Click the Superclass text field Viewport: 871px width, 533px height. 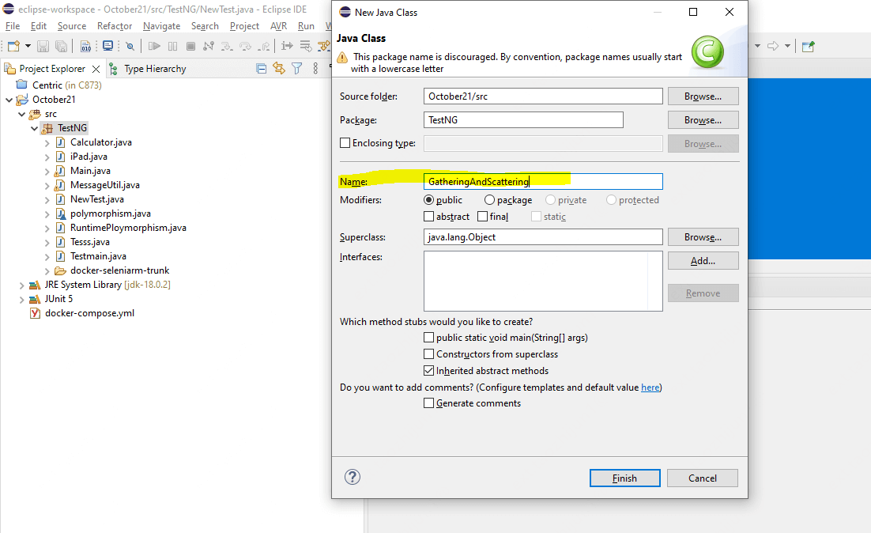543,236
